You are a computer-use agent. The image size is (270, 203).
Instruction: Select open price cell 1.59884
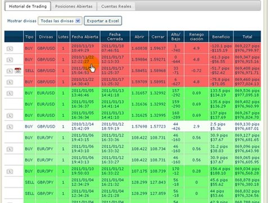139,60
